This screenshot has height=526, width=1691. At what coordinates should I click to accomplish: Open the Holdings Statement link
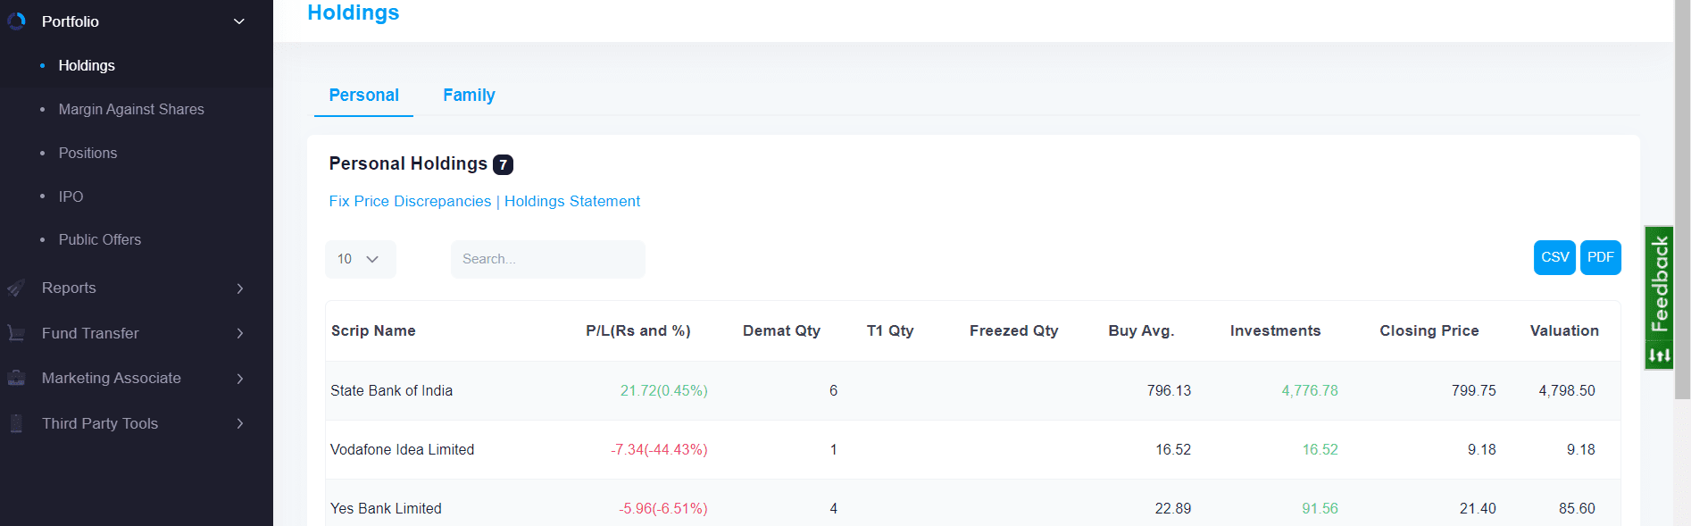(572, 201)
